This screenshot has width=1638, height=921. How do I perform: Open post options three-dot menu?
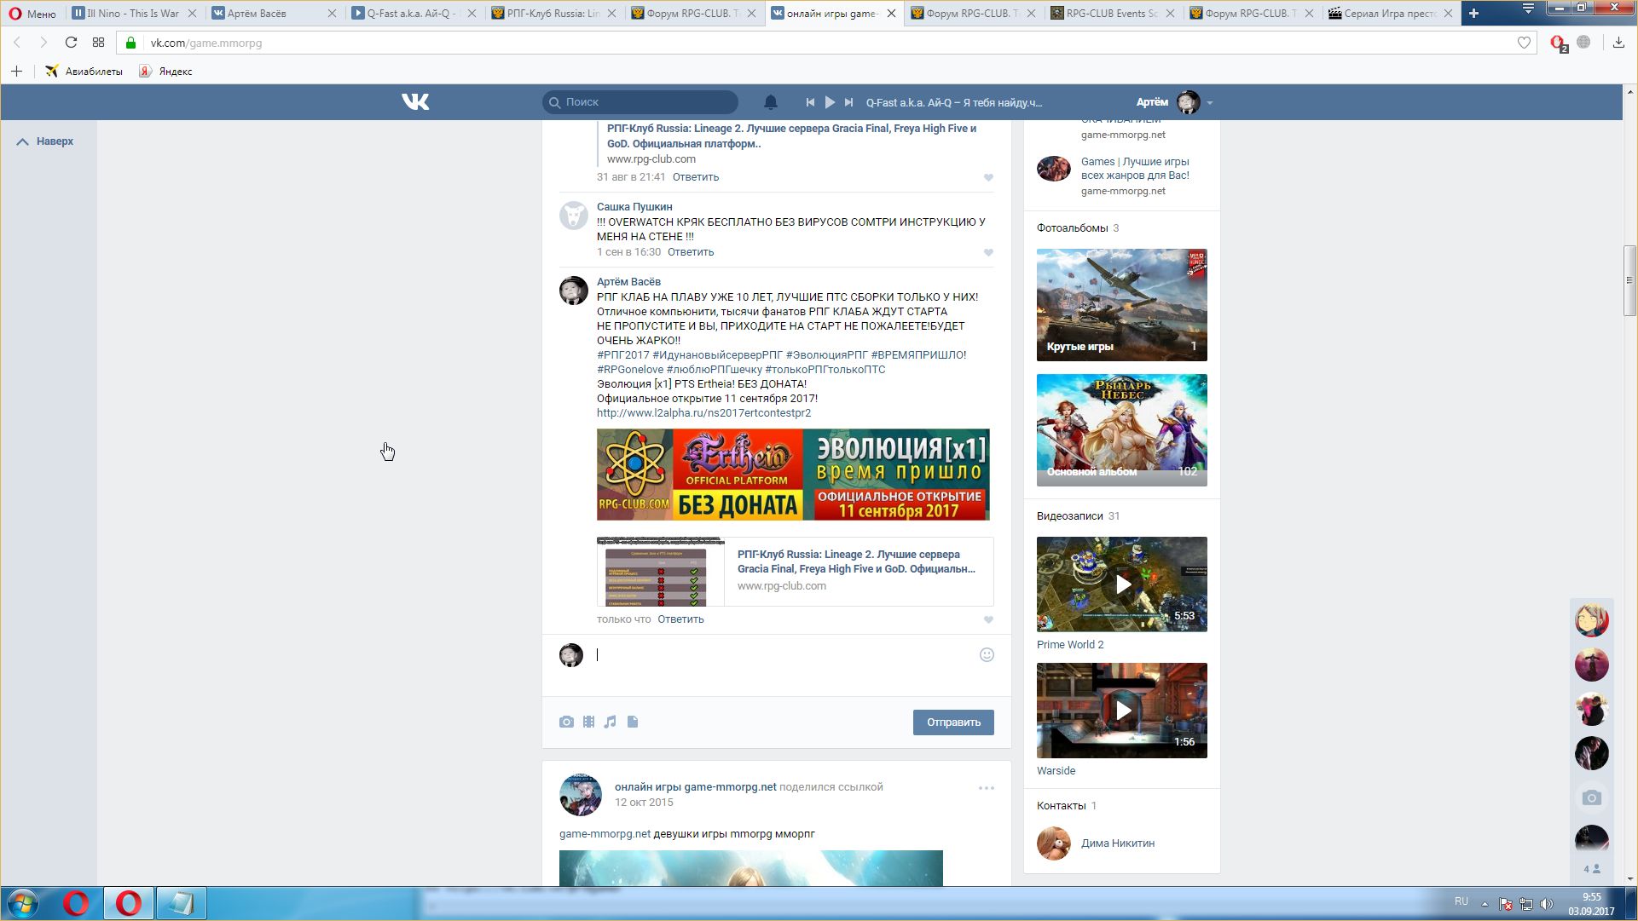tap(987, 788)
